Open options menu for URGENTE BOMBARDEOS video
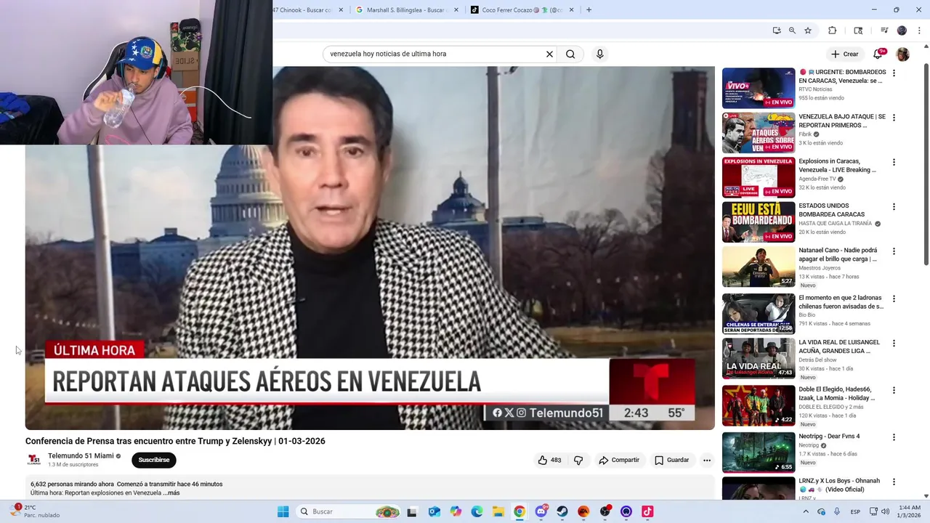 pos(894,73)
